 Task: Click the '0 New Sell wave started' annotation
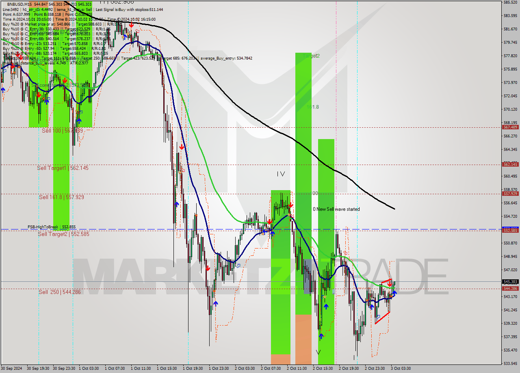pyautogui.click(x=336, y=209)
